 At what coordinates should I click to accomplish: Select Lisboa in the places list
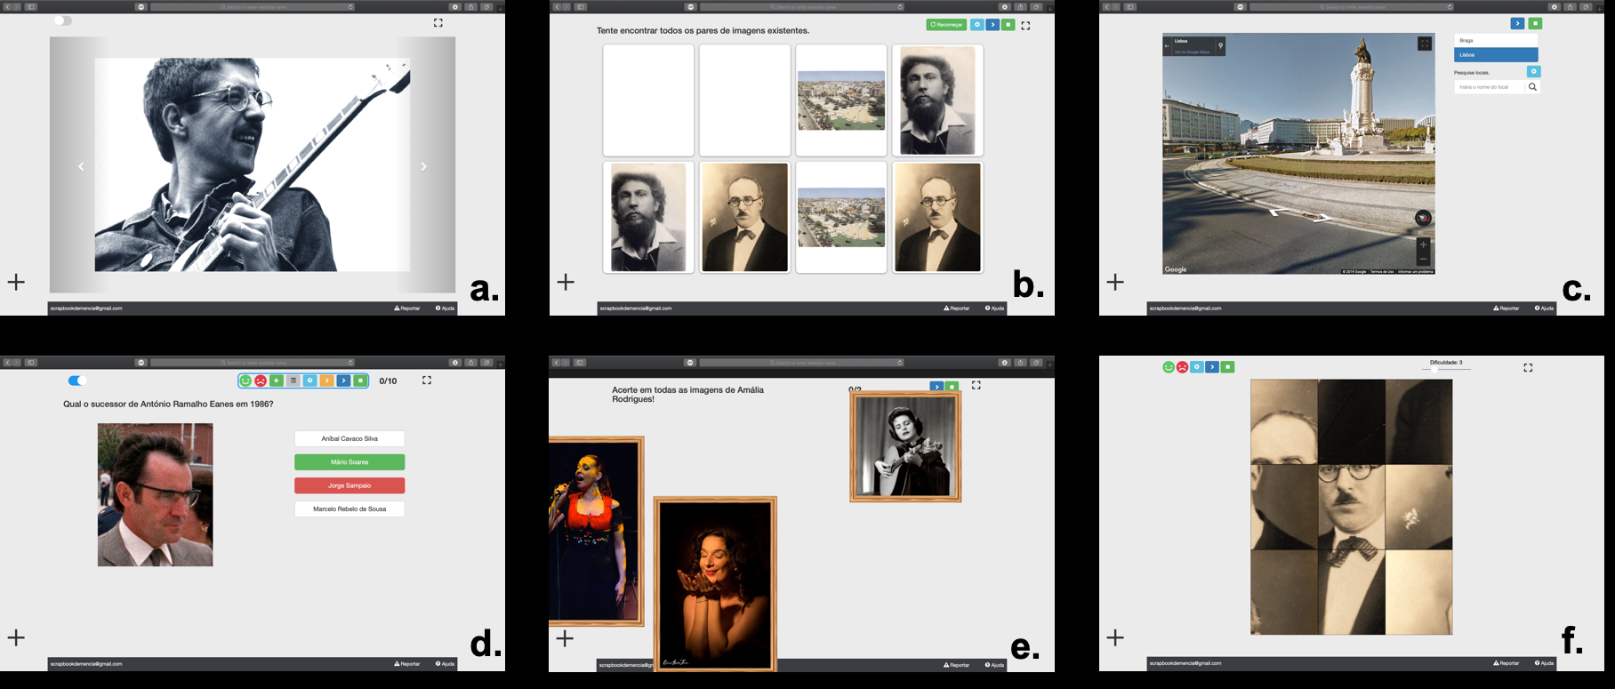1496,54
